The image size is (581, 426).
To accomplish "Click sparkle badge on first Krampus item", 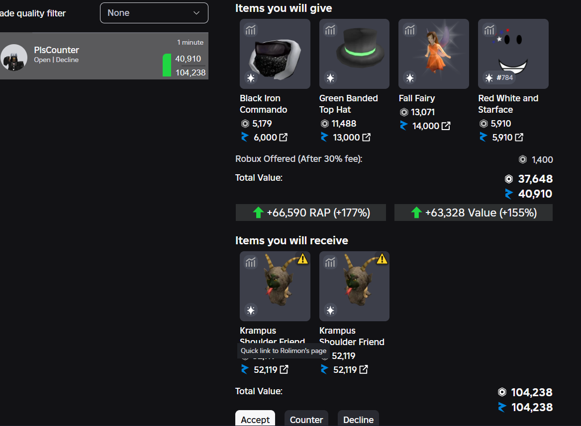I will [x=251, y=310].
